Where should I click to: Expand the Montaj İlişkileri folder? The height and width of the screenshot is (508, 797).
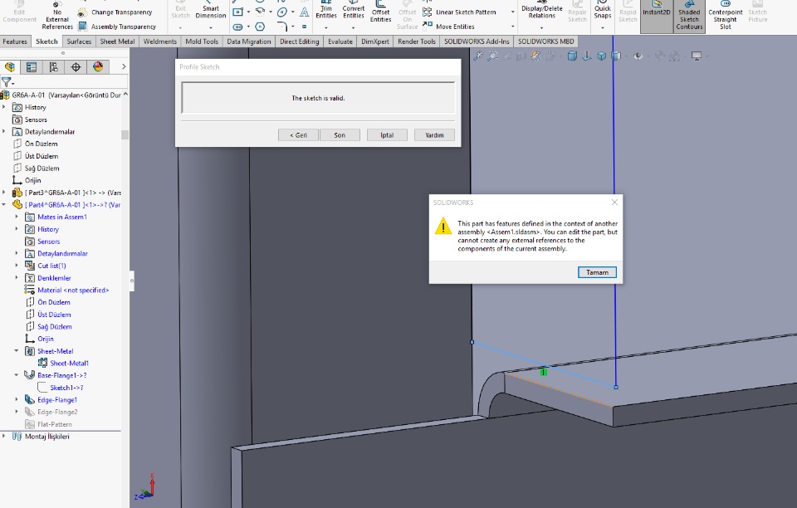(x=4, y=437)
